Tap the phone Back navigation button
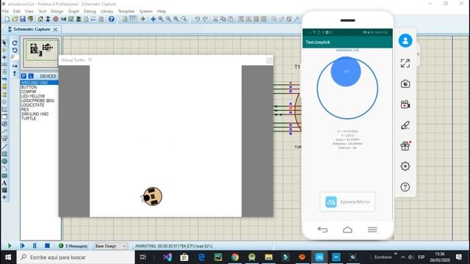Screen dimensions: 470x264 tap(322, 230)
